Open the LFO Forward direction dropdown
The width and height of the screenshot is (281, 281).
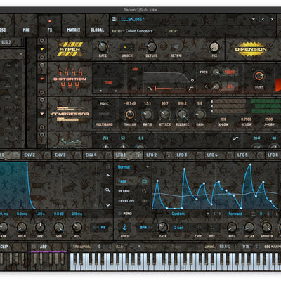click(235, 214)
